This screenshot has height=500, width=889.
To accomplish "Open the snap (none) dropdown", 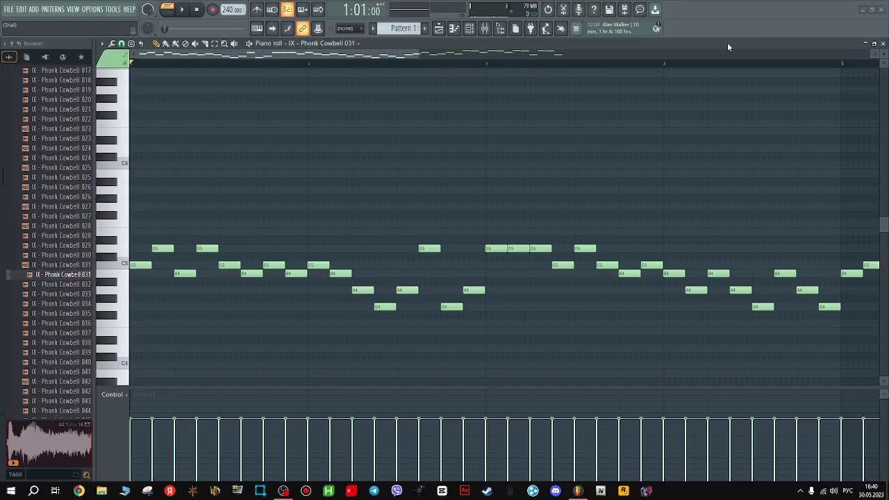I will (x=349, y=28).
